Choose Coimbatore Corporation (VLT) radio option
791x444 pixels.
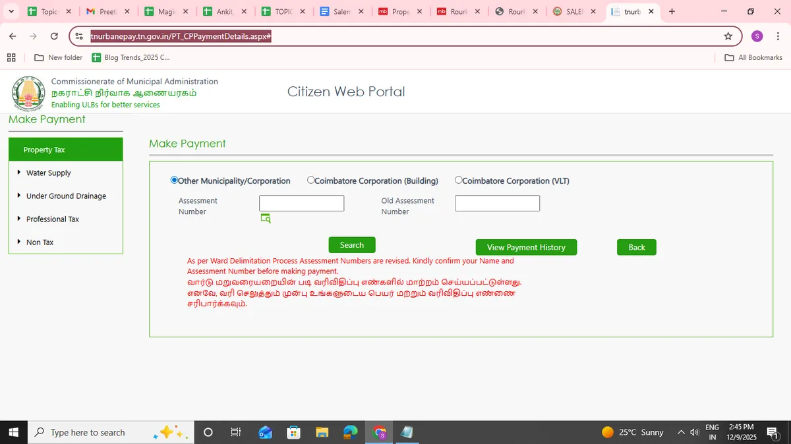(459, 180)
